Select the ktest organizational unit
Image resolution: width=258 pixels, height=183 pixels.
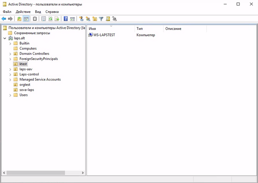click(x=23, y=64)
